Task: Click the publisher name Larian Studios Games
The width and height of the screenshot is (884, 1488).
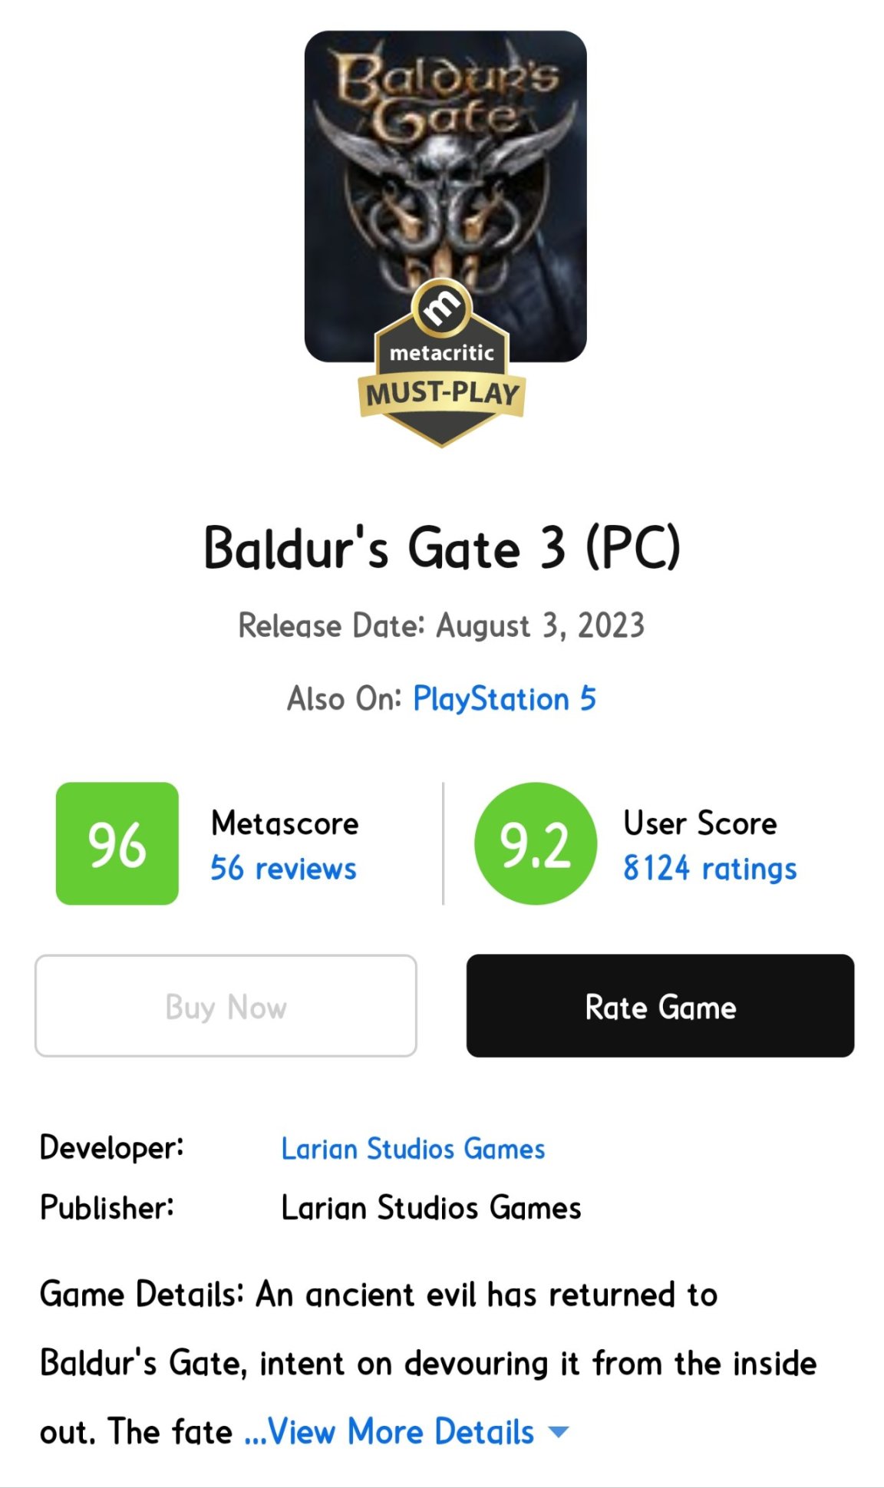Action: [431, 1208]
